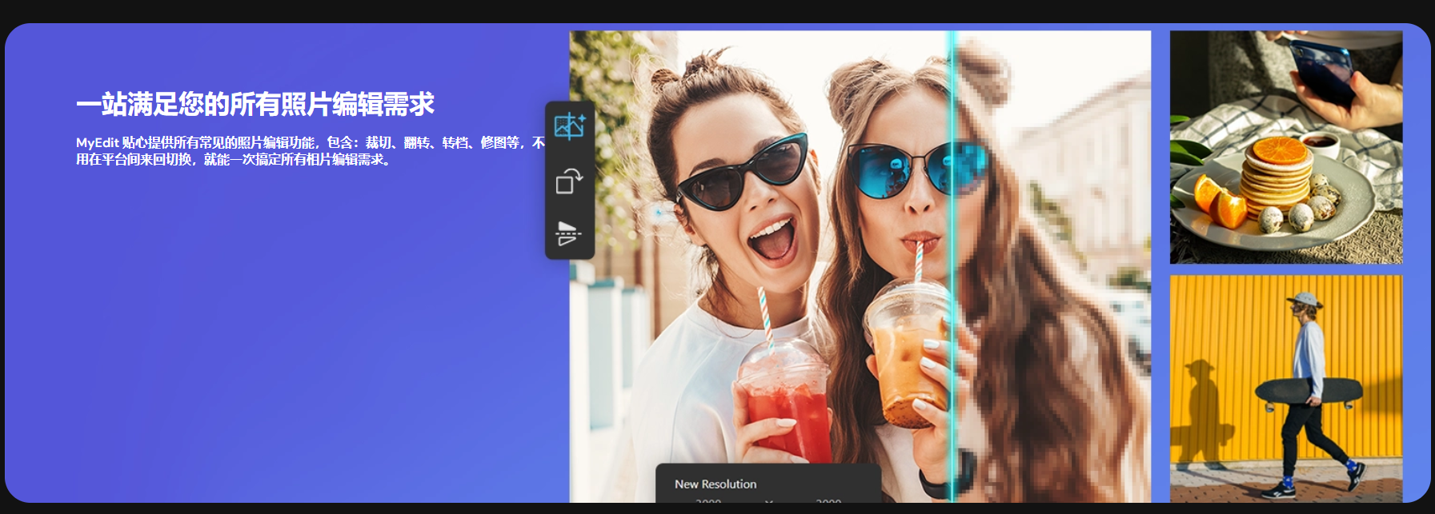Screen dimensions: 1435x514
Task: Click the orange slice atop the pancakes
Action: 1277,149
